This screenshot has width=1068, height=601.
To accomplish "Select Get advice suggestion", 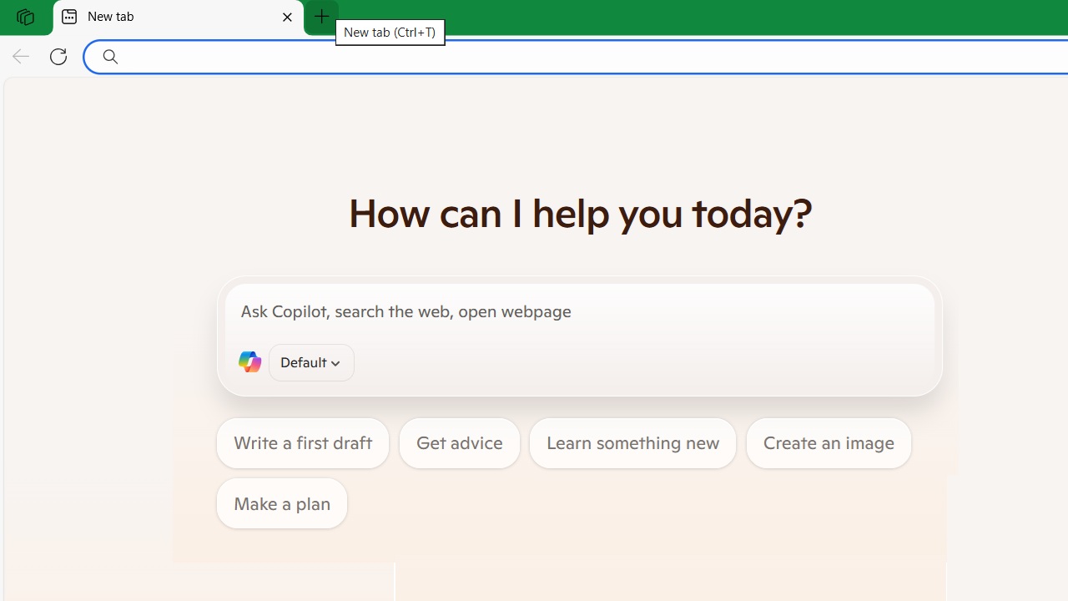I will pyautogui.click(x=459, y=442).
